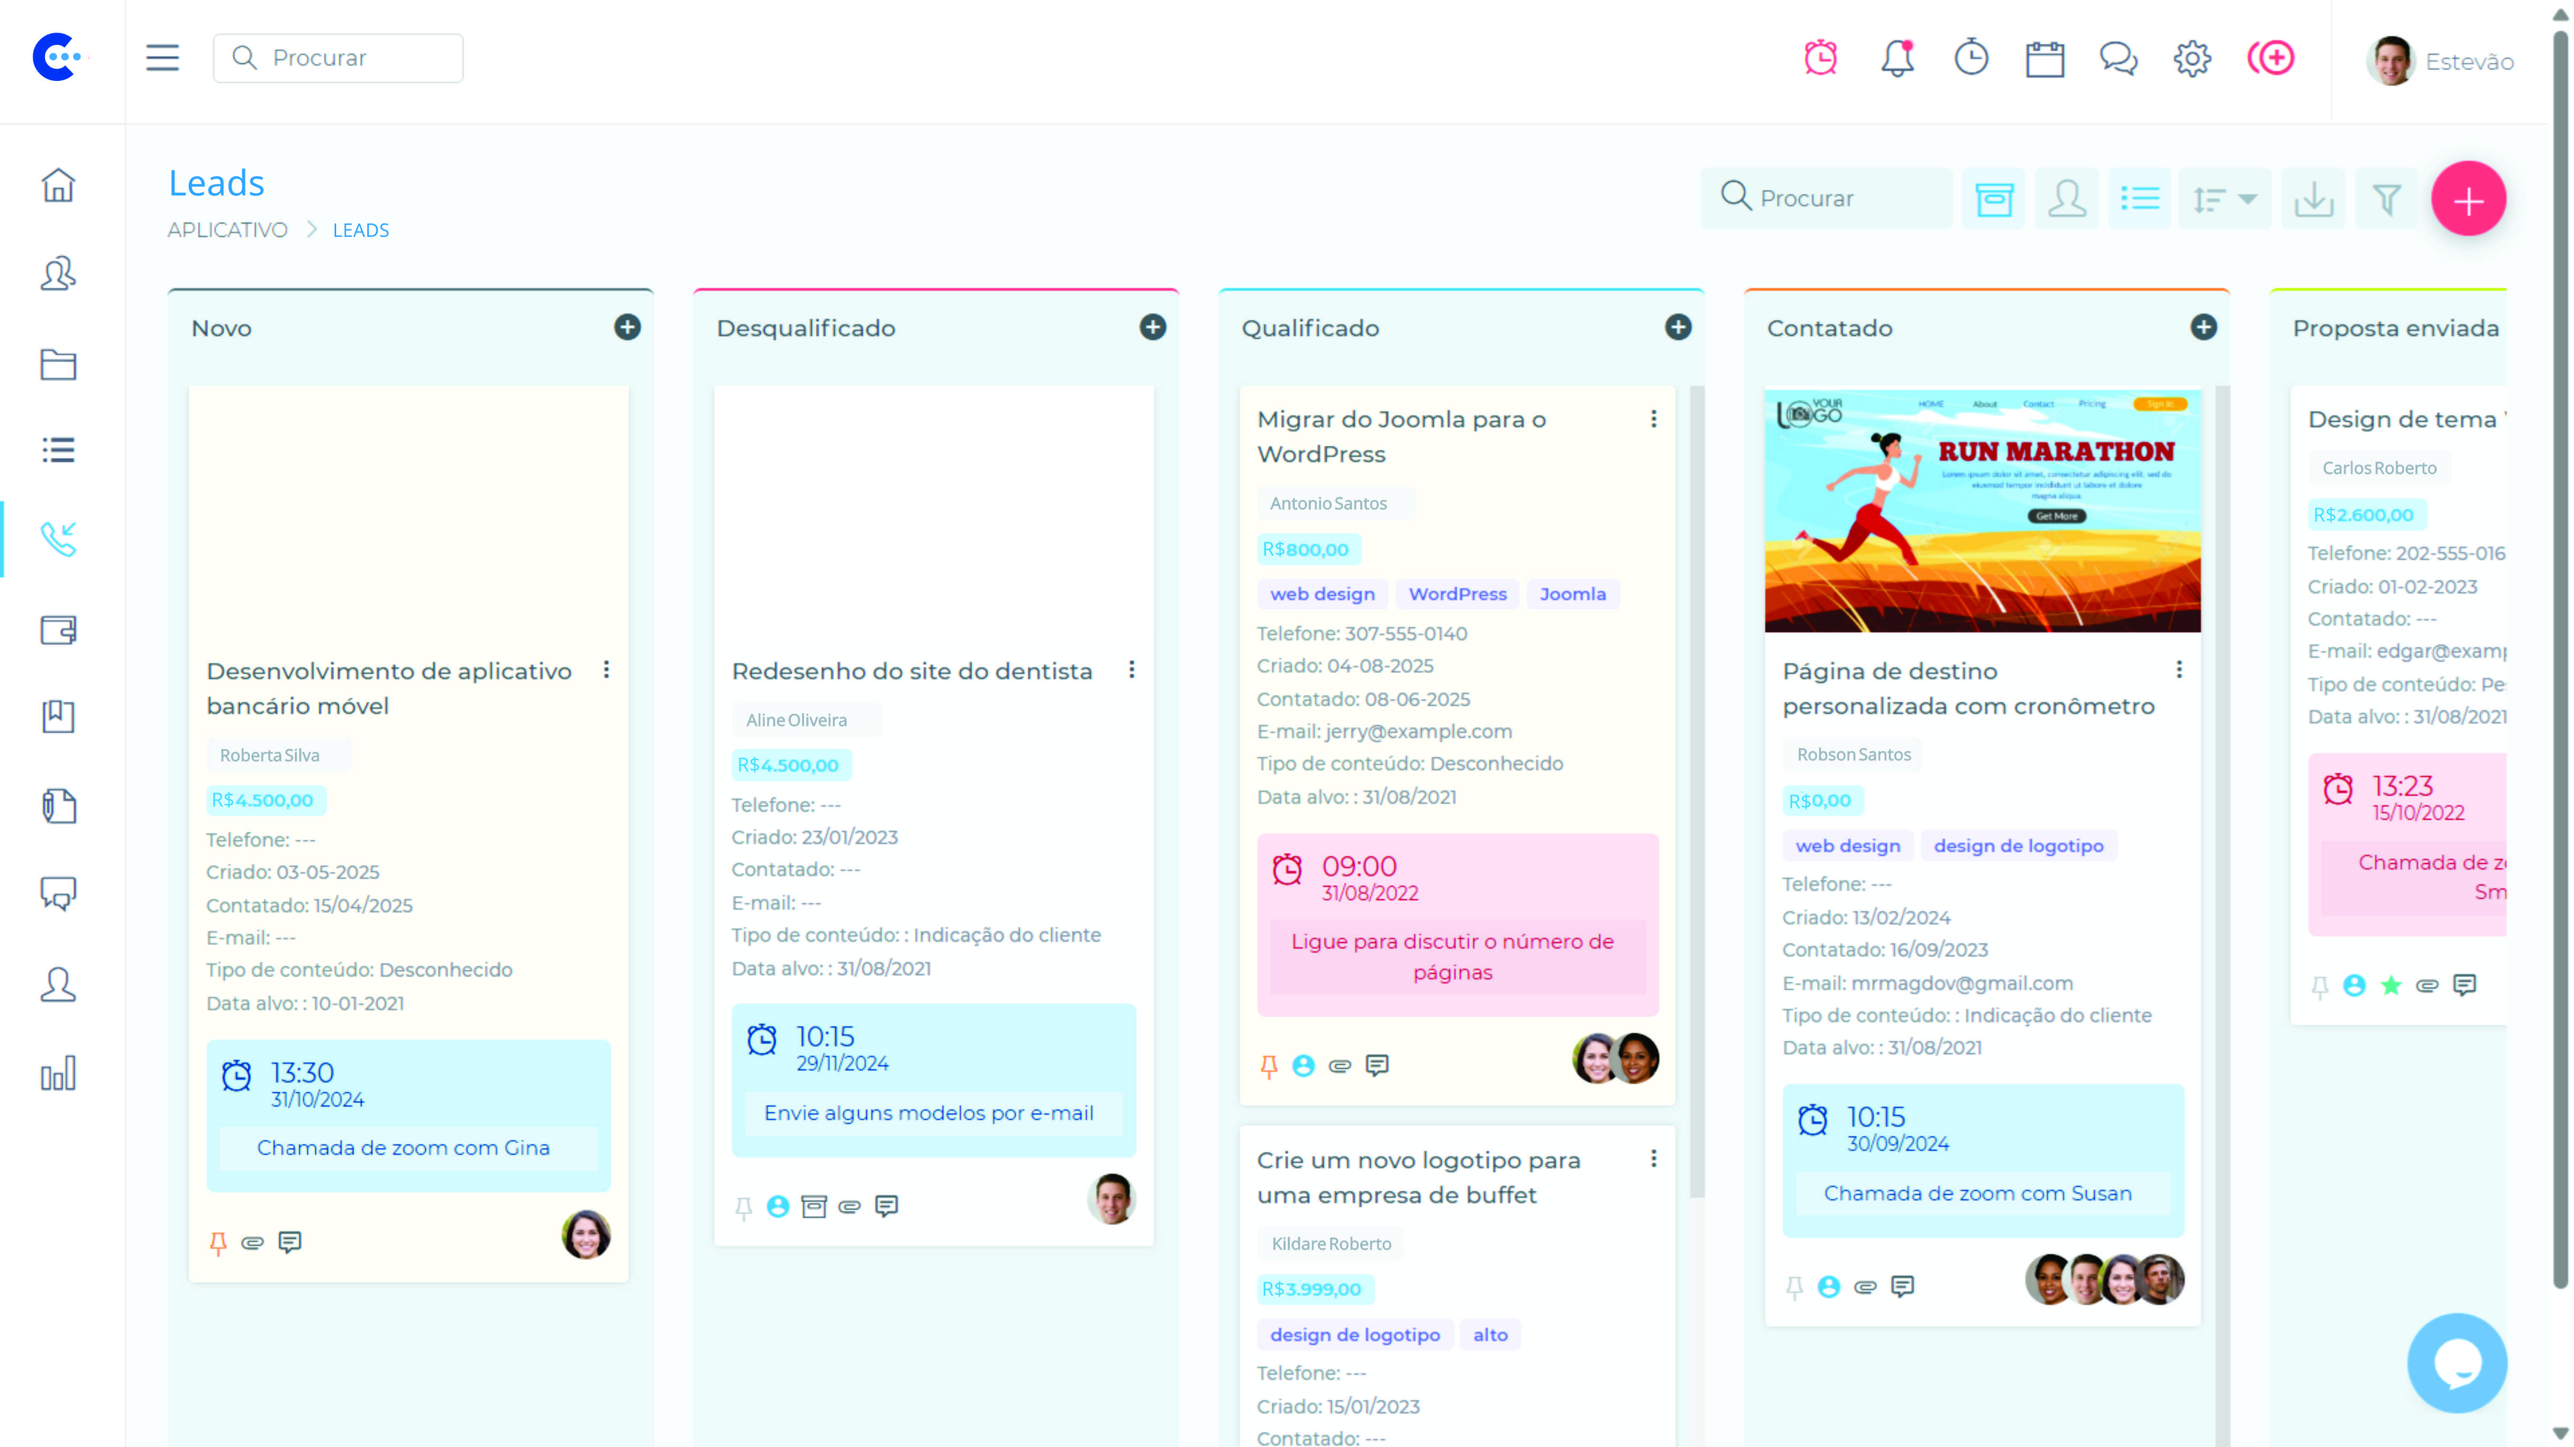Screen dimensions: 2574x1447
Task: Click the APLICATIVO breadcrumb link
Action: coord(227,230)
